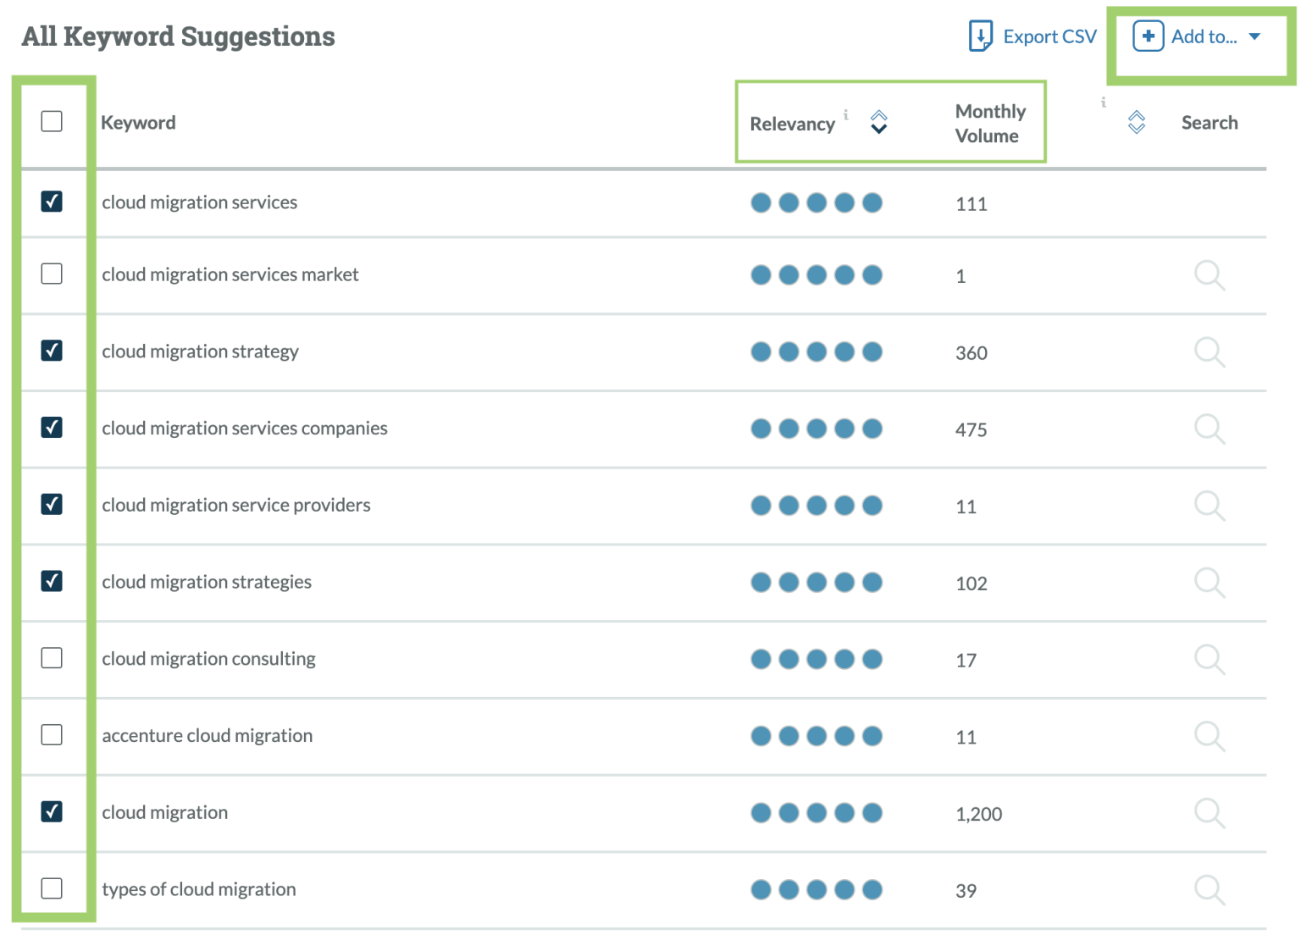Uncheck cloud migration services companies checkbox
This screenshot has height=946, width=1301.
click(52, 427)
